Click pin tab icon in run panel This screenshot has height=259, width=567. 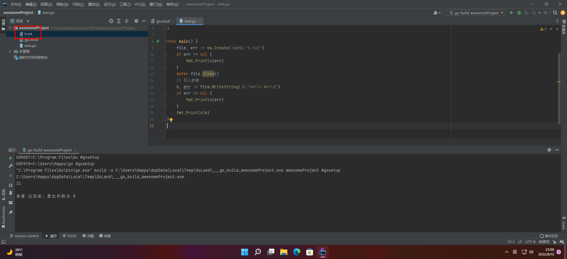pos(11,212)
